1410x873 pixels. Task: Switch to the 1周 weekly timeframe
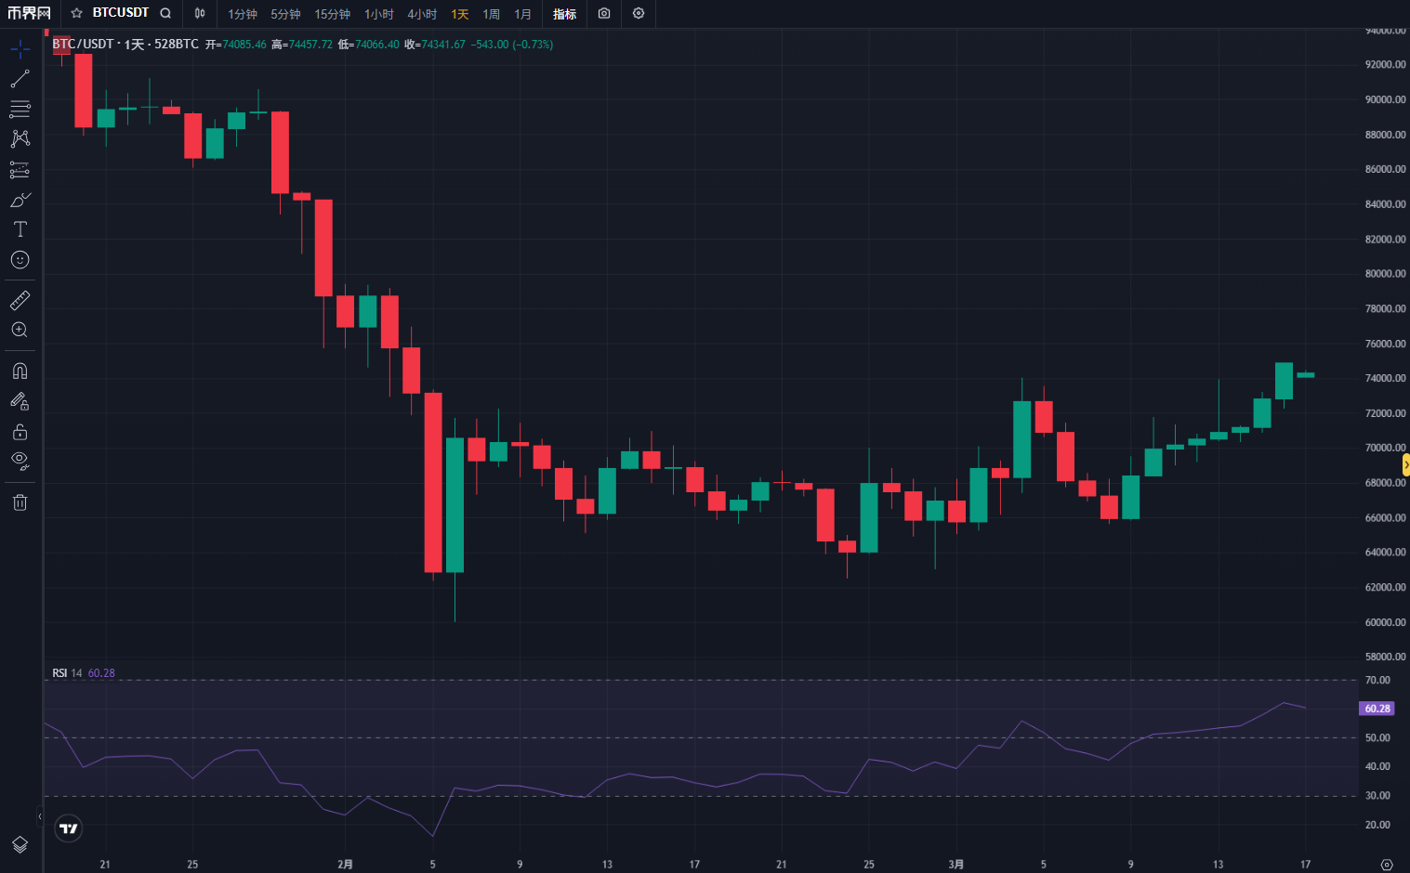pos(492,14)
